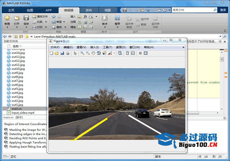Click the Figure 1 New Figure icon
230x161 pixels.
pyautogui.click(x=51, y=53)
